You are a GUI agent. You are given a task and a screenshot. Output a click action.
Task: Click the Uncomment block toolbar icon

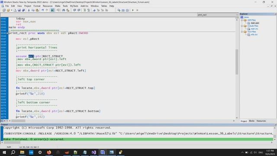88,10
